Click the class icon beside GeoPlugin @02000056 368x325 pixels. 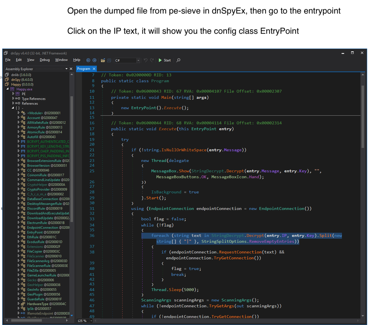(23, 294)
